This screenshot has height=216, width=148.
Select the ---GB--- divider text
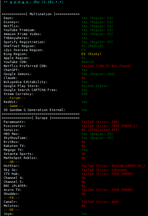(12, 162)
